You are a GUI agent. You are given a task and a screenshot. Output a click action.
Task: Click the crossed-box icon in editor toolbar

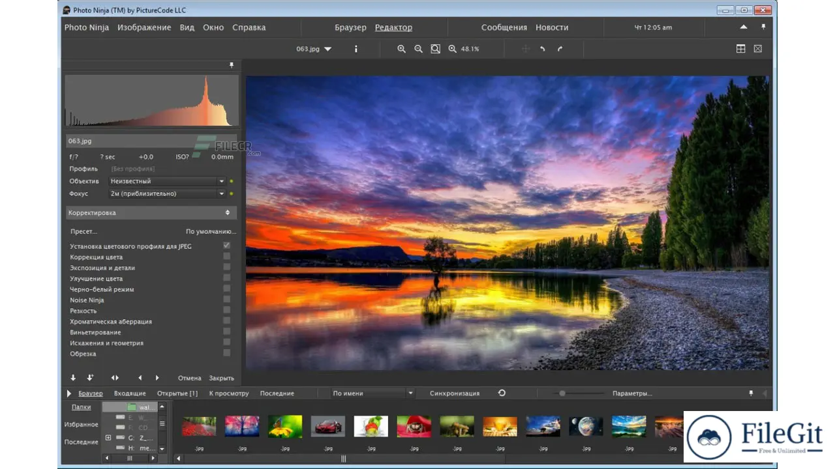click(x=757, y=49)
